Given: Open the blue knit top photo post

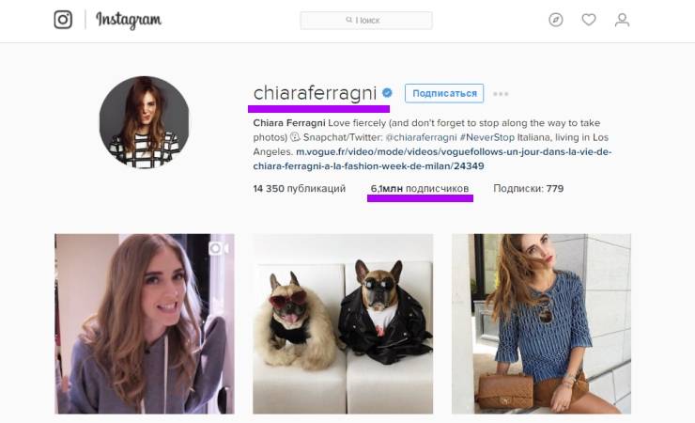Looking at the screenshot, I should 541,323.
